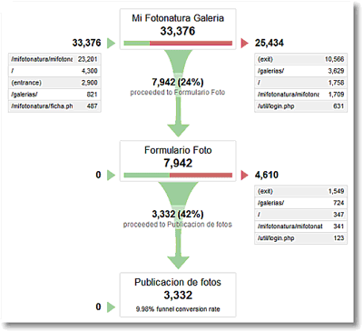Viewport: 363px width, 332px height.
Task: Click the 4,610 exits total
Action: pos(267,175)
